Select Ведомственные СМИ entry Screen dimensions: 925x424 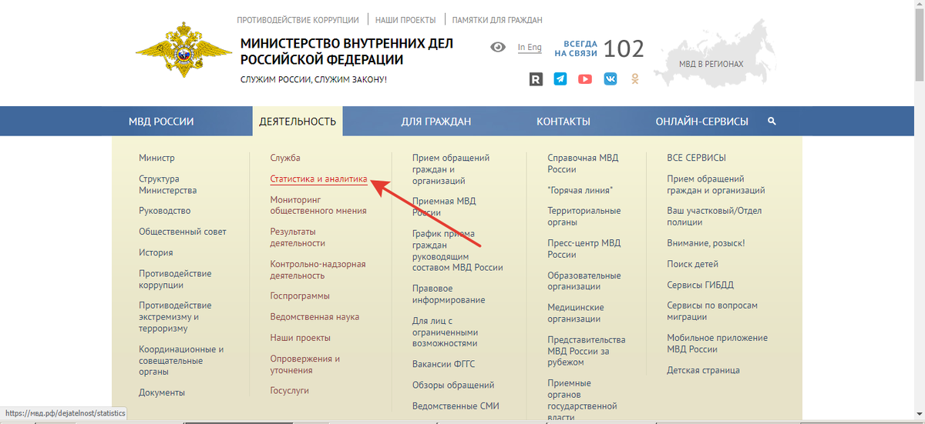pyautogui.click(x=456, y=406)
